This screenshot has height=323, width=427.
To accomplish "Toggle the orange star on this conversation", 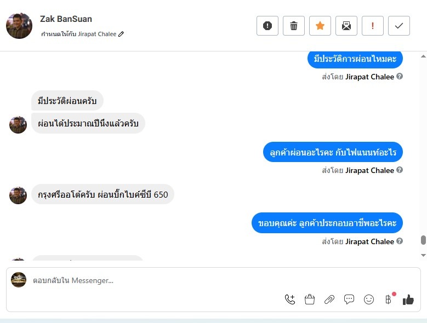I will (320, 26).
